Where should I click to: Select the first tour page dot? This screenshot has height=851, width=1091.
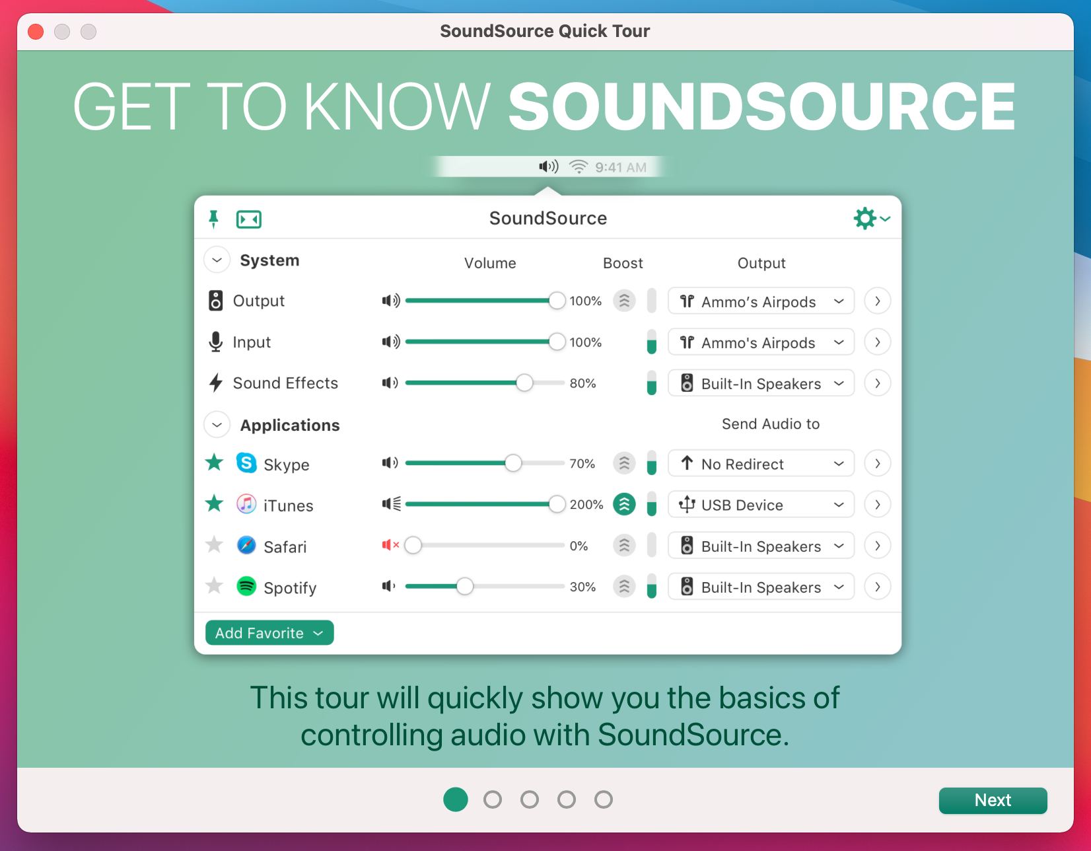(456, 799)
